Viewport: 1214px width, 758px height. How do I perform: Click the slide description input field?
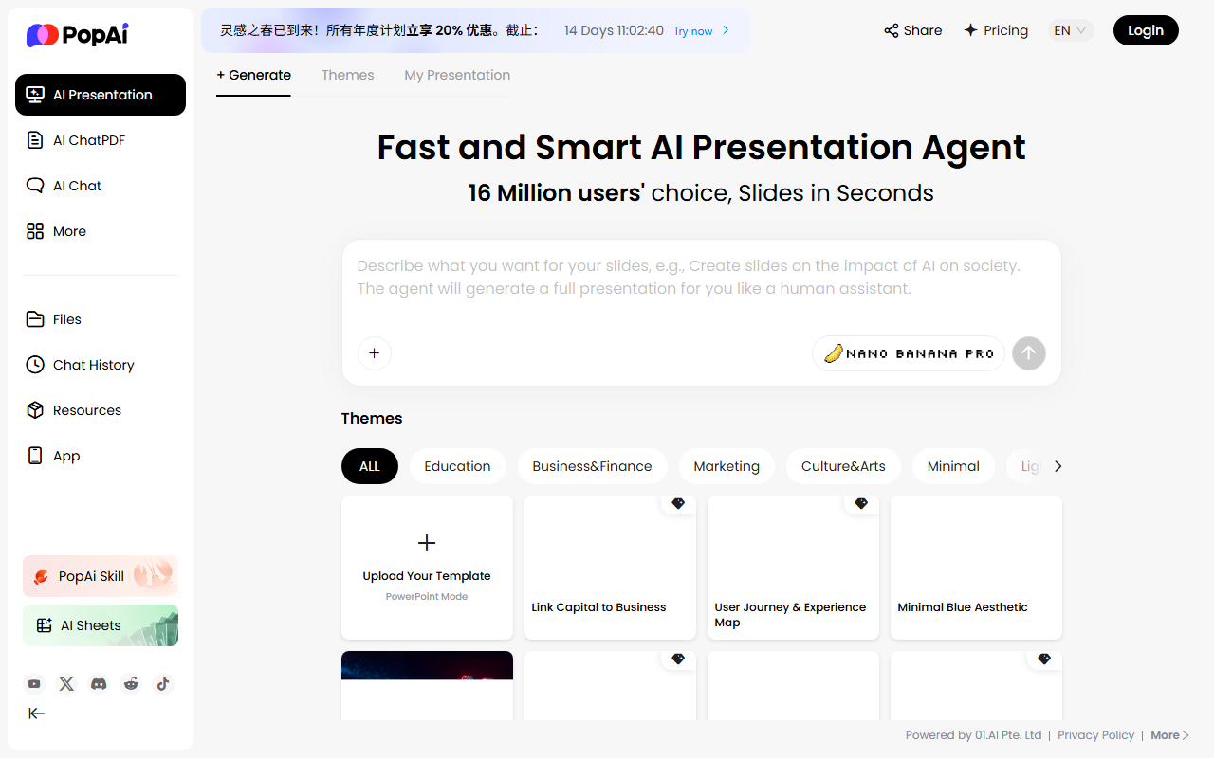point(702,278)
